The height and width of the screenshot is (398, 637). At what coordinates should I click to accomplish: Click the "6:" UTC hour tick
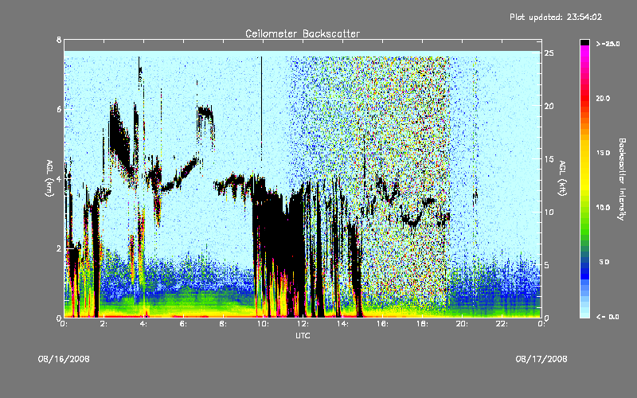click(184, 324)
